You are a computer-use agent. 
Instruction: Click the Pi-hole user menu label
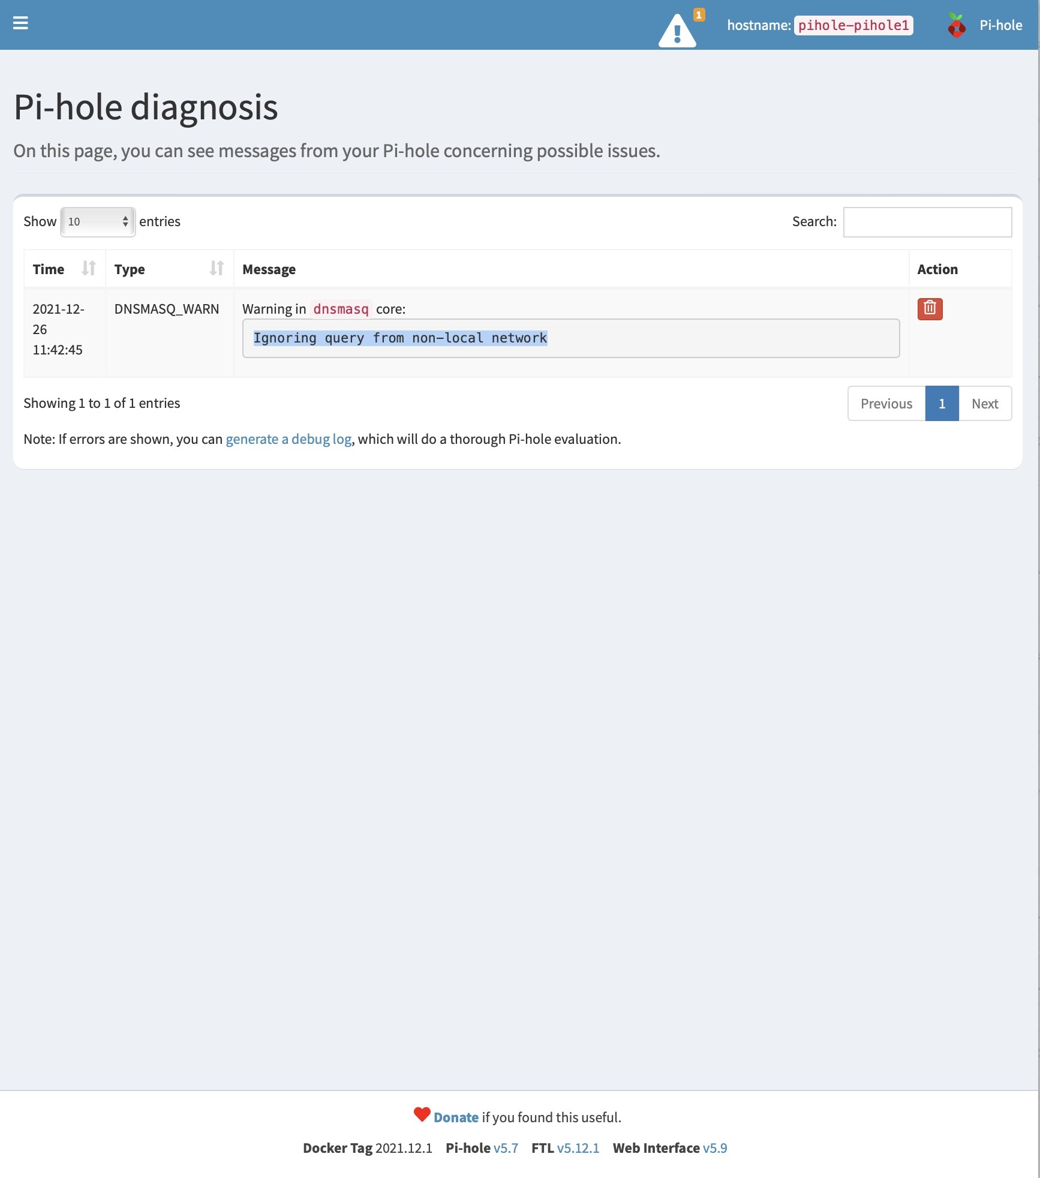tap(1000, 25)
